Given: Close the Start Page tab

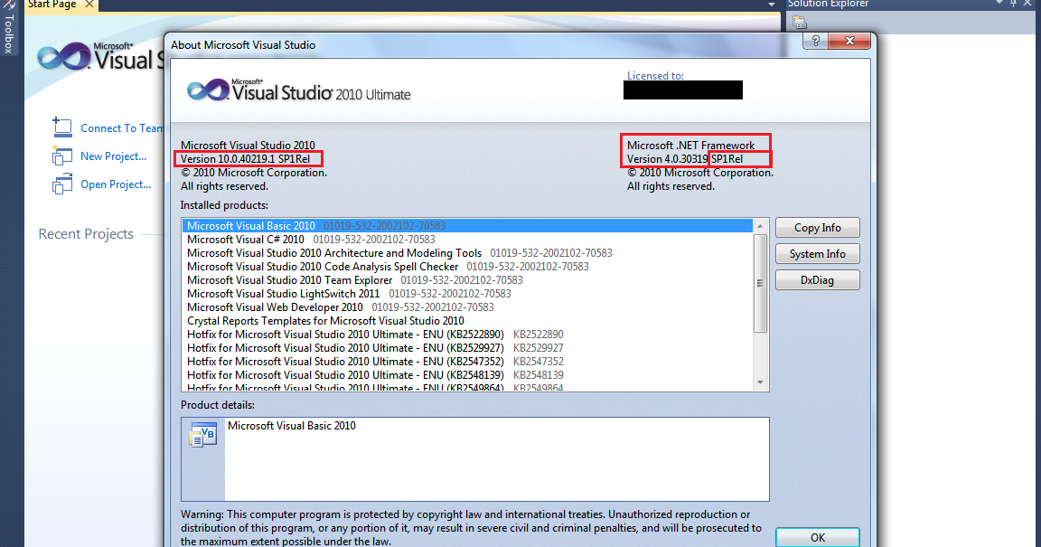Looking at the screenshot, I should pyautogui.click(x=89, y=5).
